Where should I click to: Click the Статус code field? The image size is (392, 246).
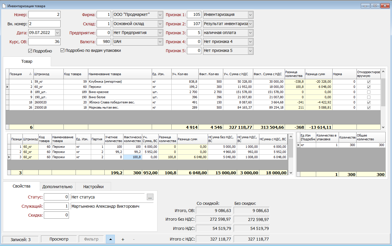[x=57, y=197]
